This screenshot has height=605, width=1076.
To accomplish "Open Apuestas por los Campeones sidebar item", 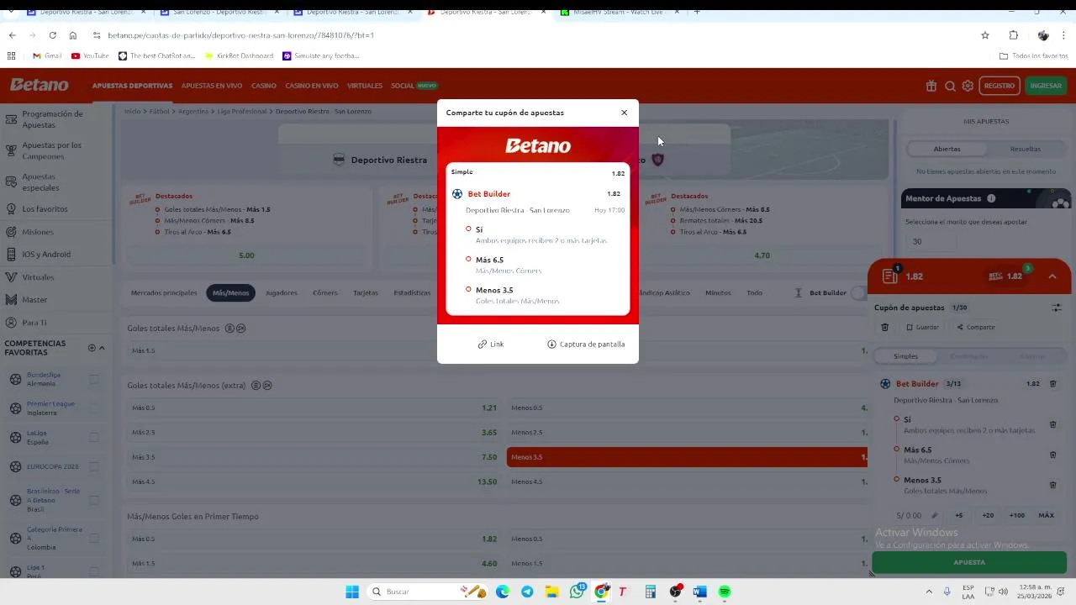I will pyautogui.click(x=55, y=150).
